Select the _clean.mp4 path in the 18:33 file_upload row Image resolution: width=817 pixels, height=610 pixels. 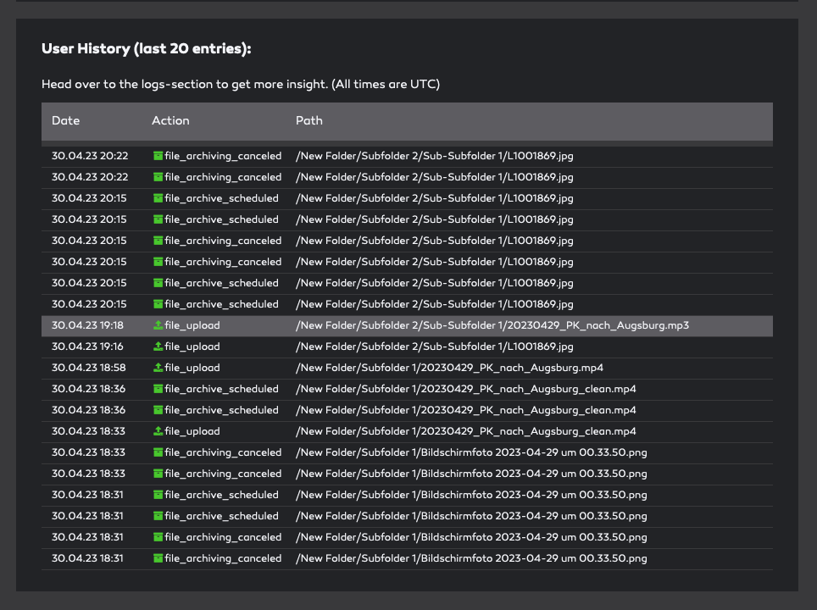pos(466,431)
